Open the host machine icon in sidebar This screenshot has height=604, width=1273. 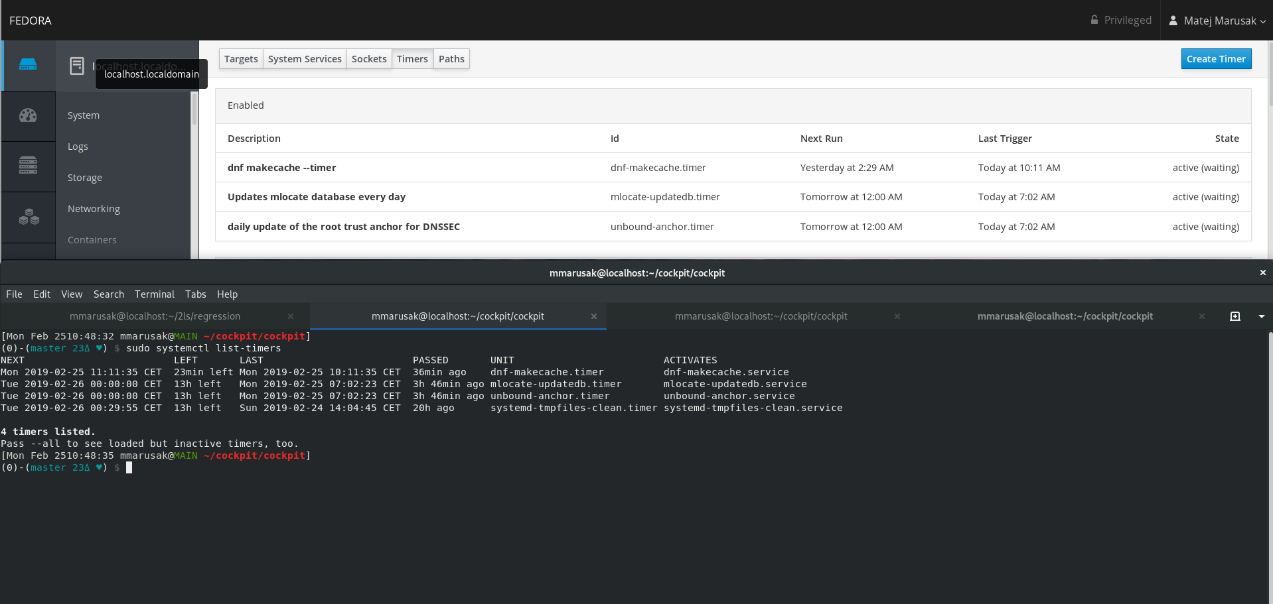point(28,65)
